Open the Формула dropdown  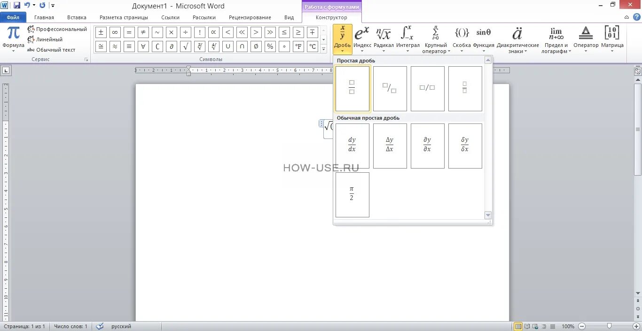(x=13, y=39)
